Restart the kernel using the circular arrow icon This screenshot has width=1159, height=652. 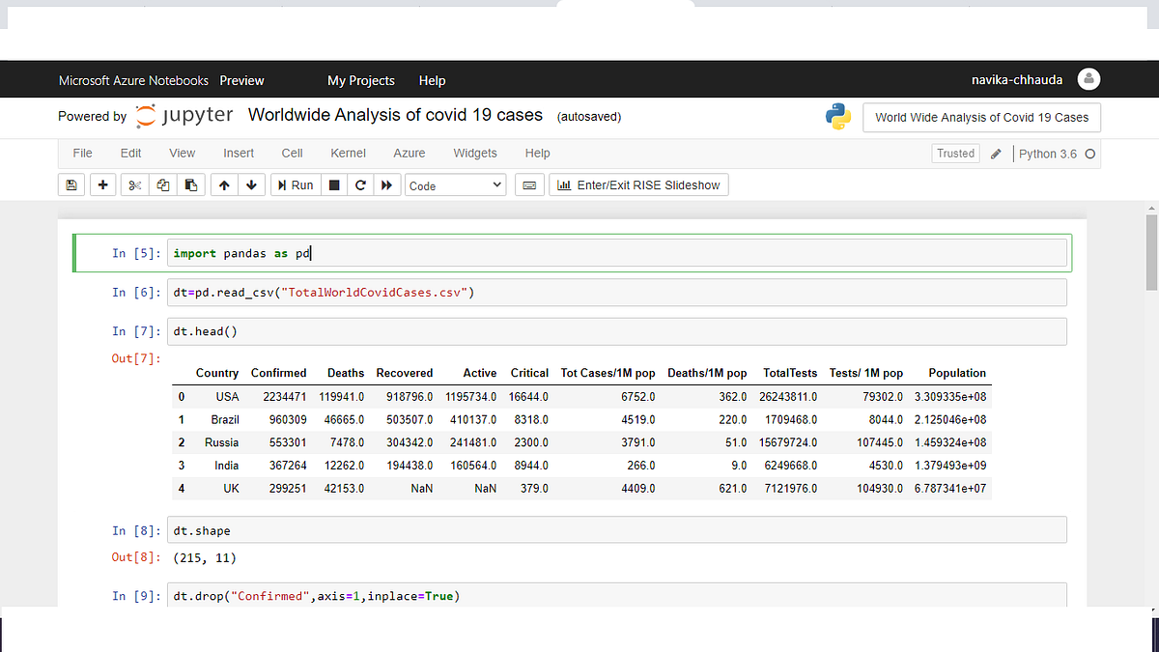point(360,184)
